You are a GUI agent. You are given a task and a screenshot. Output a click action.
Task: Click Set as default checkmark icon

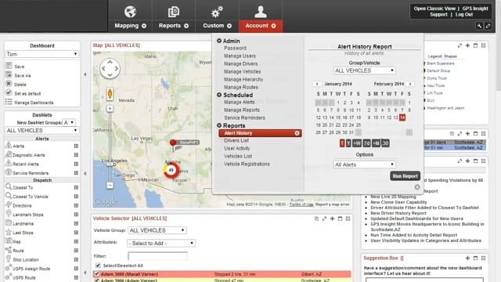click(9, 92)
